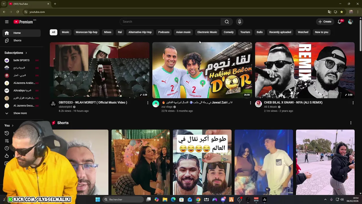
Task: Go back in Chrome
Action: [4, 12]
